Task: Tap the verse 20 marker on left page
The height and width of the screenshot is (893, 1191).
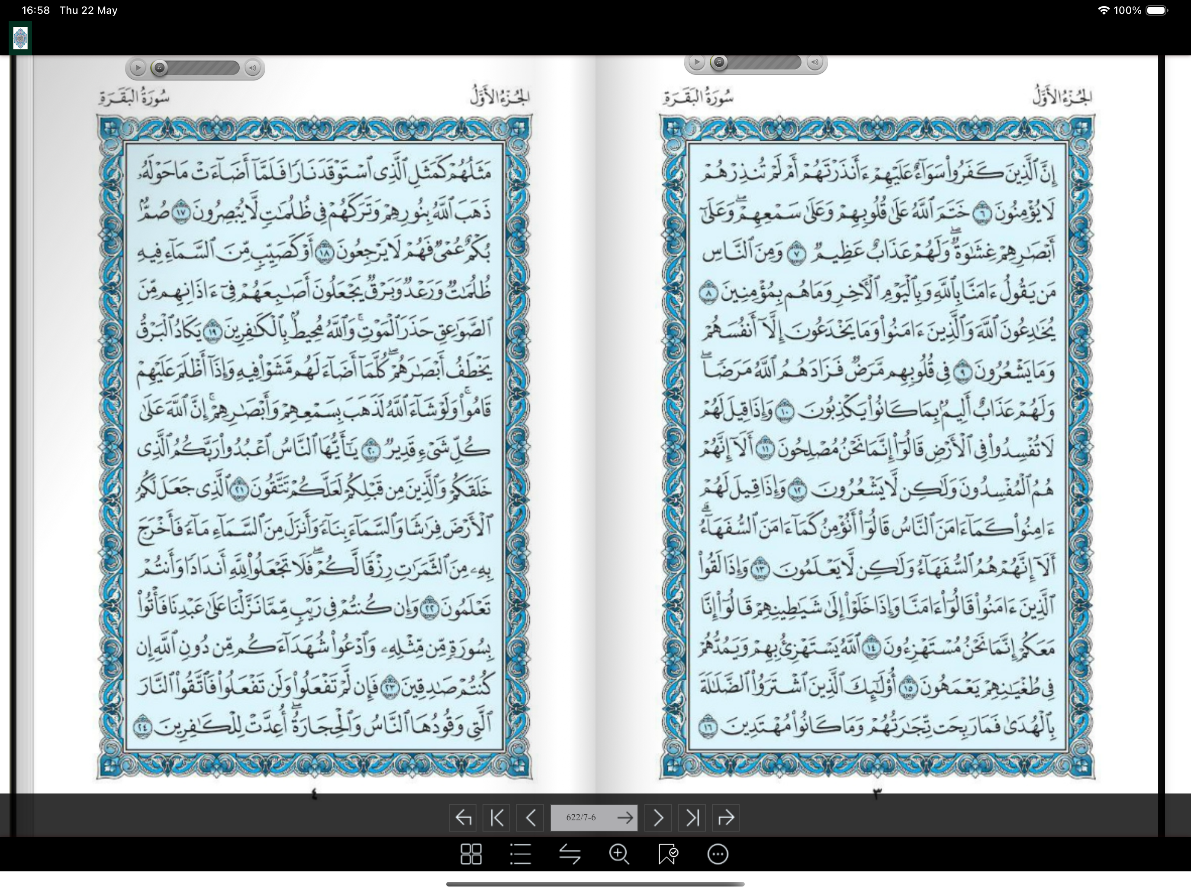Action: coord(370,450)
